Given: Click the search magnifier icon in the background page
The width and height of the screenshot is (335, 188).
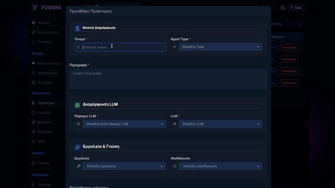Looking at the screenshot, I should (300, 24).
